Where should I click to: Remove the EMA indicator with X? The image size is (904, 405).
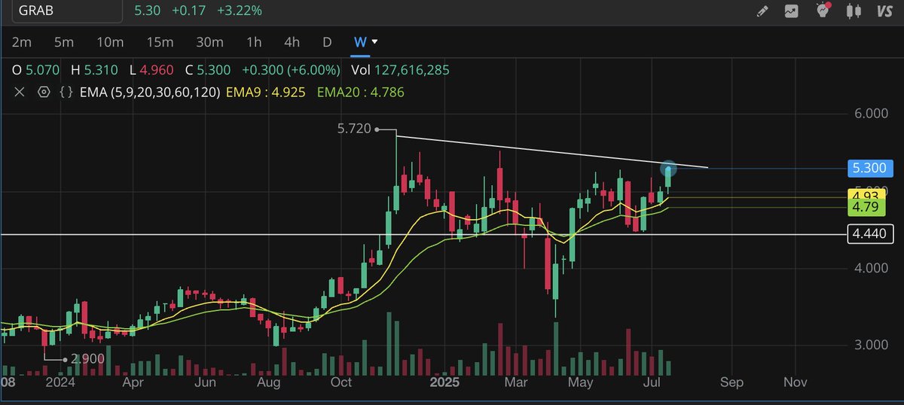20,92
